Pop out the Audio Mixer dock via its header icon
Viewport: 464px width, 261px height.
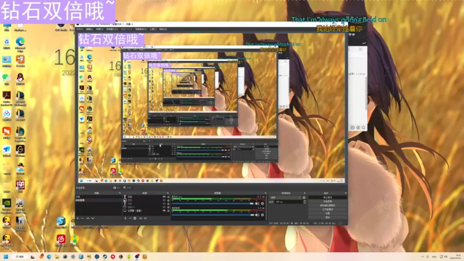tap(266, 193)
